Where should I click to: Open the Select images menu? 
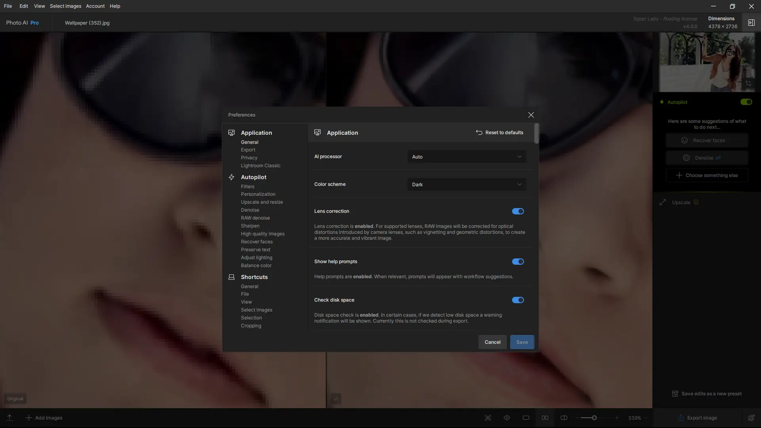(65, 6)
